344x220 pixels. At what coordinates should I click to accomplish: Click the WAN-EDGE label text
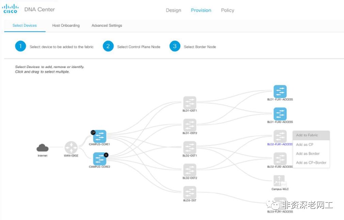click(71, 156)
